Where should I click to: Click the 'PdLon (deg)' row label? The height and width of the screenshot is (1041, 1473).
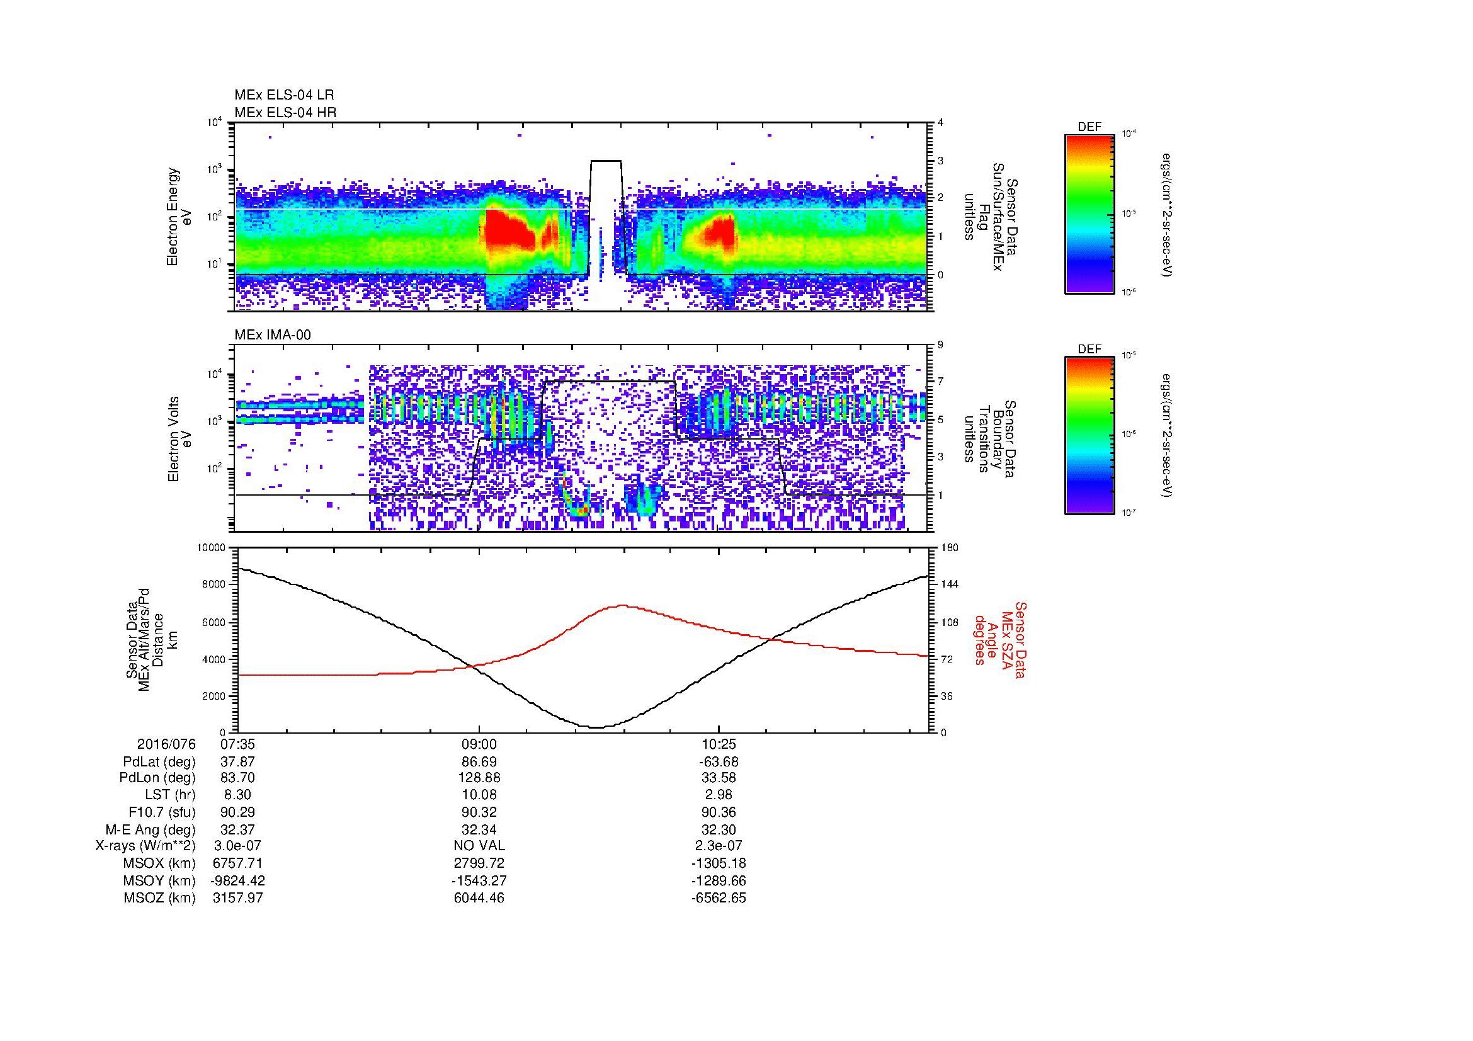pos(158,778)
